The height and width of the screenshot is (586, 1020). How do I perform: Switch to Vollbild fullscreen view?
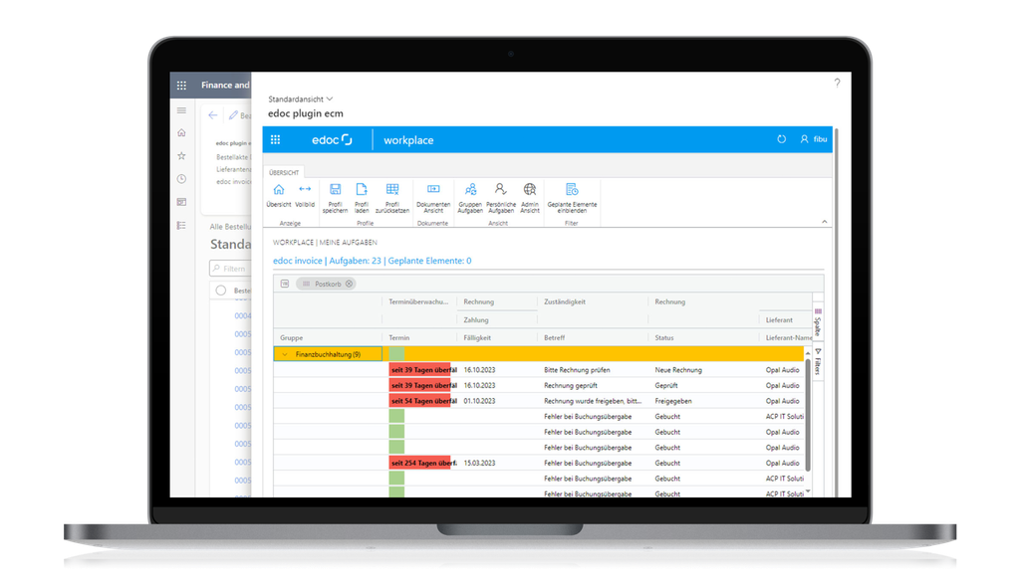[x=305, y=196]
